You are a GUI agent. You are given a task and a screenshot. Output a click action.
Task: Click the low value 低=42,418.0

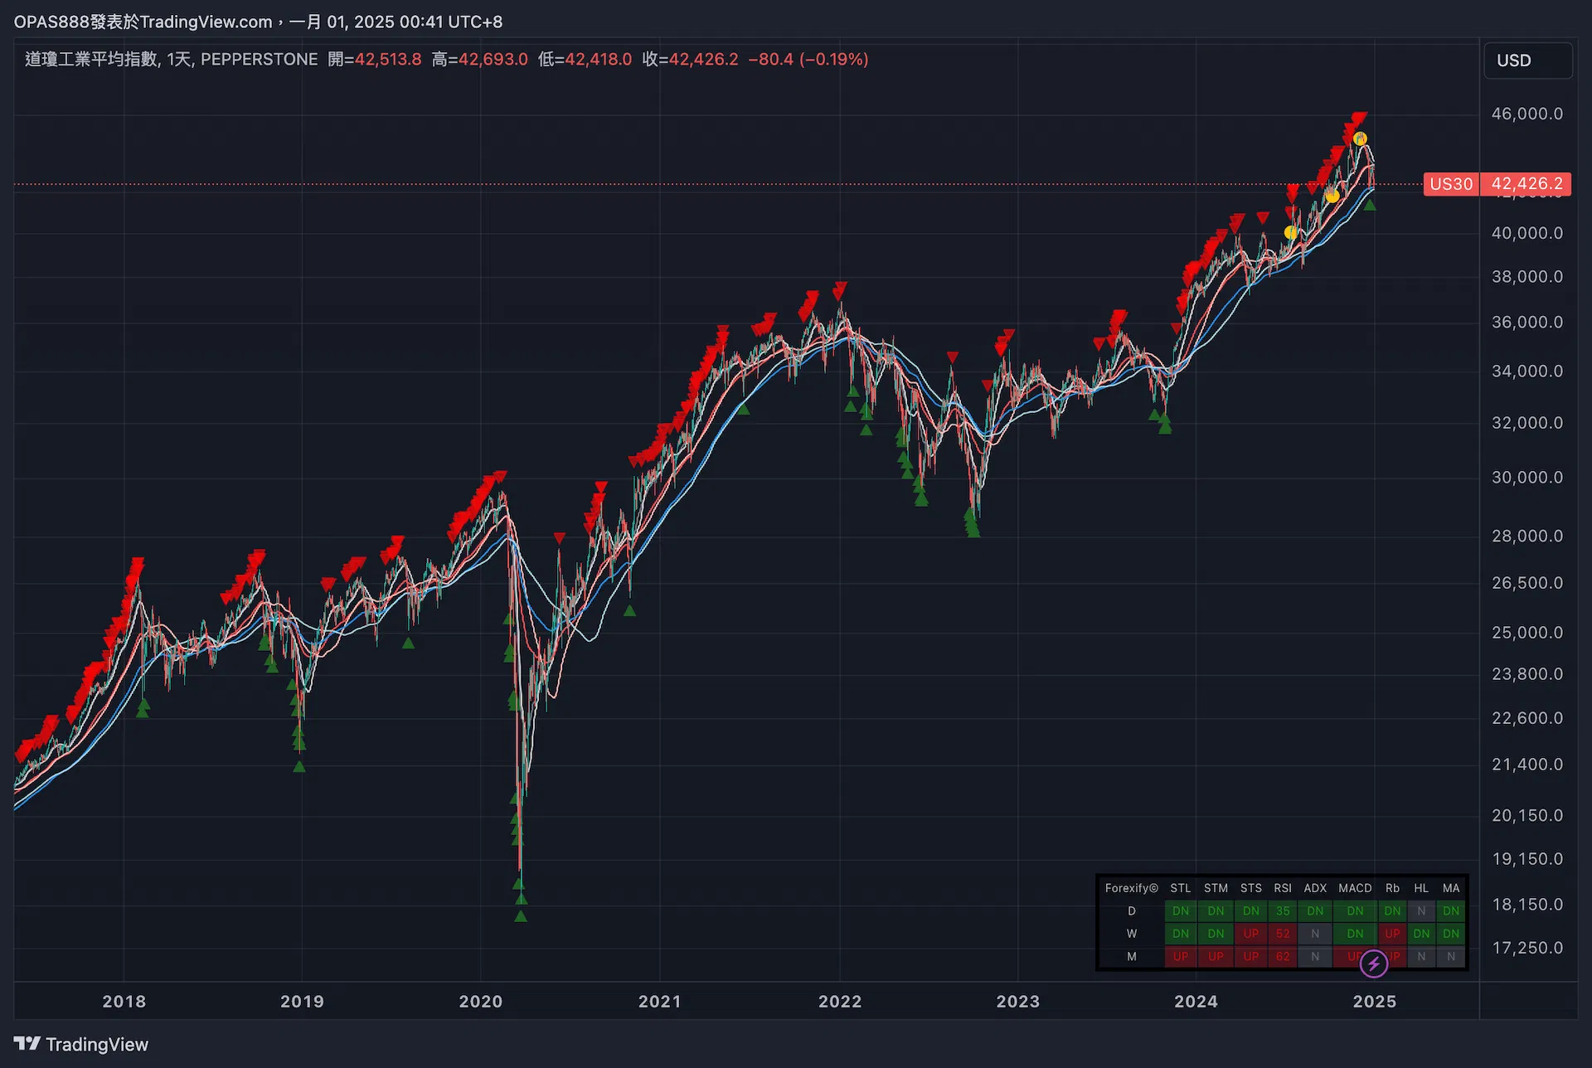(x=585, y=60)
